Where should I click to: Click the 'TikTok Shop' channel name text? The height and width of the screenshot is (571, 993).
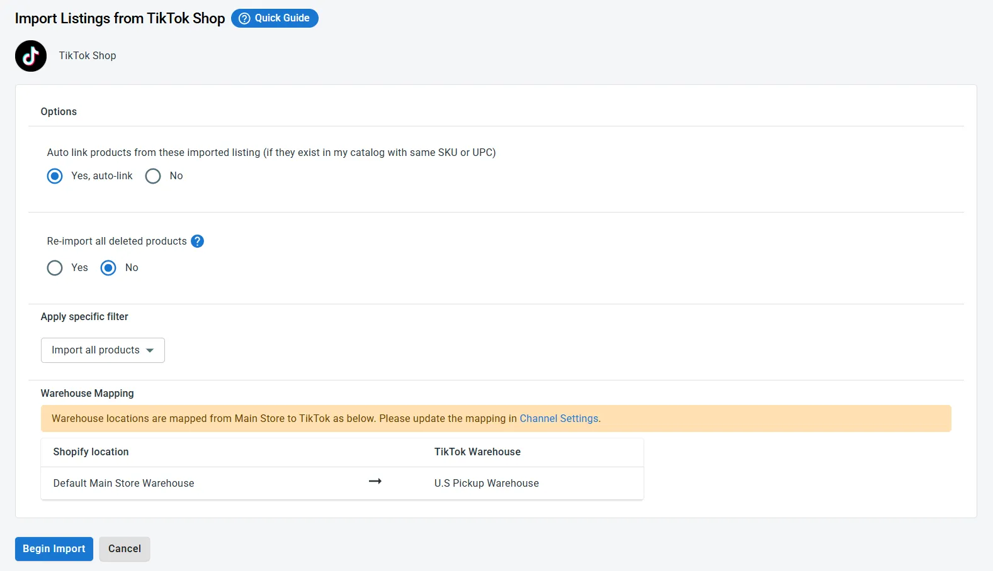(x=88, y=56)
